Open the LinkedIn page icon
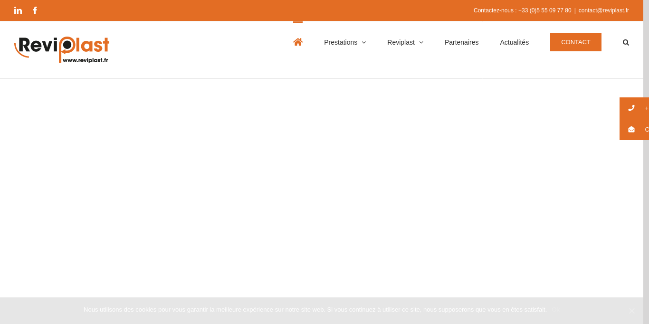 [x=18, y=10]
